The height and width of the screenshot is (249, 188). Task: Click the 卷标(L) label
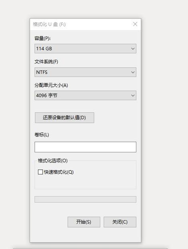pyautogui.click(x=42, y=135)
